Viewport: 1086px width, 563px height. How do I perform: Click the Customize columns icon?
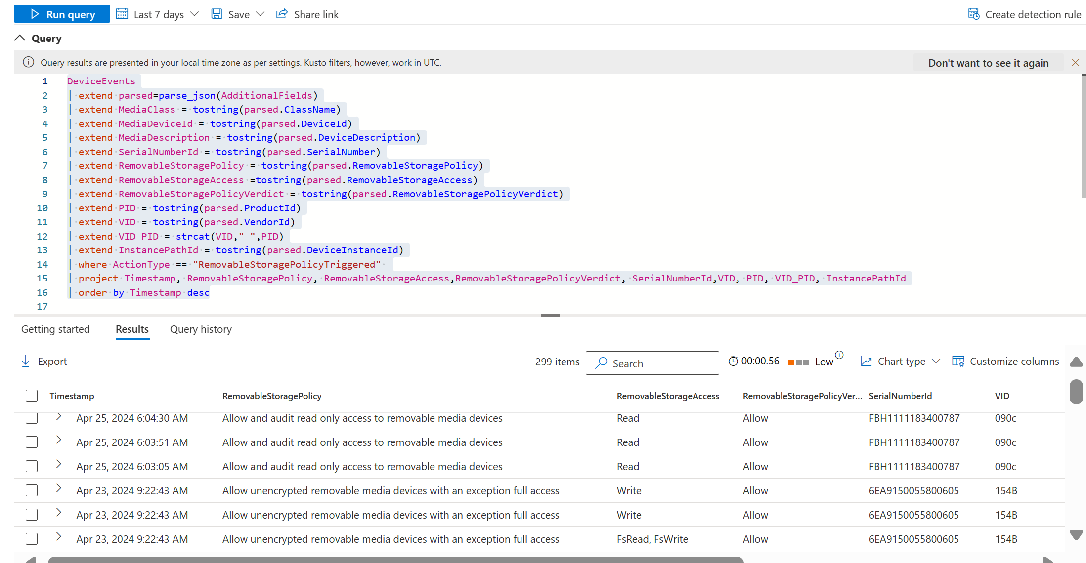958,362
